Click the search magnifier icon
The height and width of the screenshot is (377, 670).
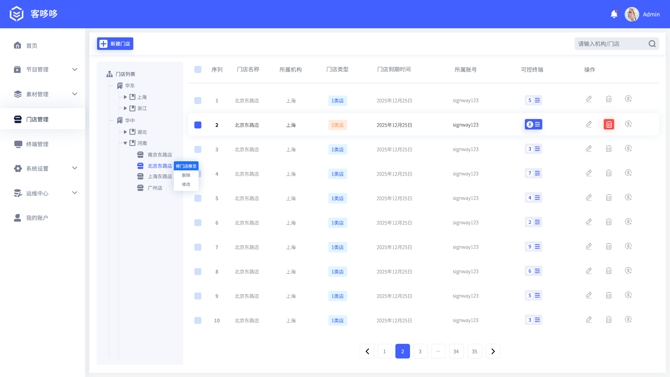(x=652, y=44)
